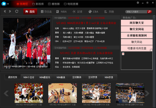Open the 足球 football section
This screenshot has width=156, height=108.
77,12
